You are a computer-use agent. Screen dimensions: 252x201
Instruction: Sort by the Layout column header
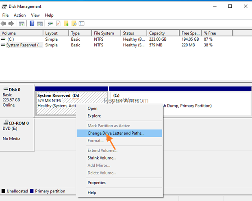[56, 33]
